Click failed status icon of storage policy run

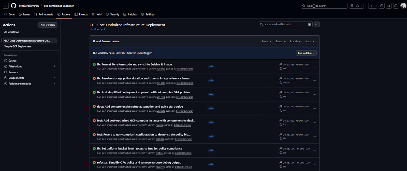coord(94,78)
